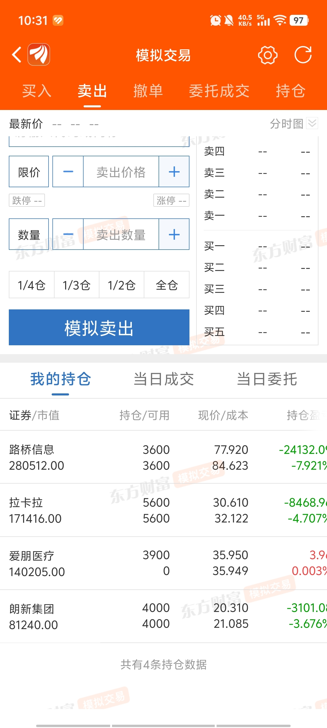Image resolution: width=327 pixels, height=728 pixels.
Task: Increase sell quantity with plus button
Action: click(x=174, y=234)
